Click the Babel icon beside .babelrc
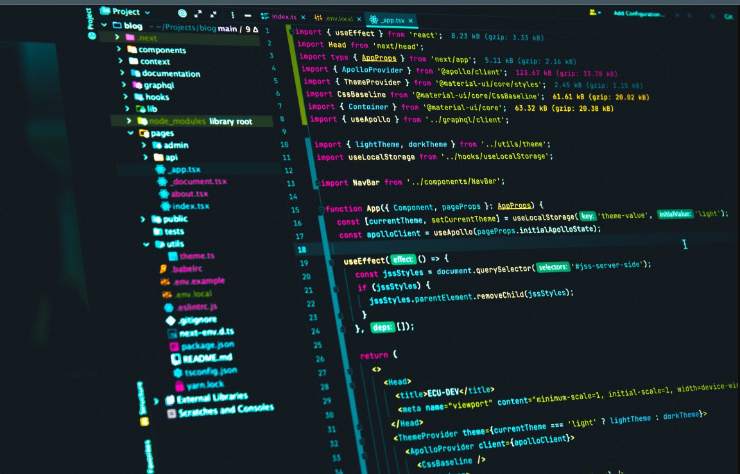This screenshot has width=740, height=474. tap(163, 268)
